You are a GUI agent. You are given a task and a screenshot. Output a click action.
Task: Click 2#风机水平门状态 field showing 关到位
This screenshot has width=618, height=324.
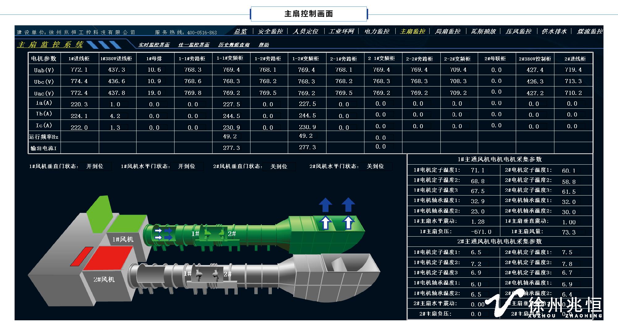pos(375,166)
